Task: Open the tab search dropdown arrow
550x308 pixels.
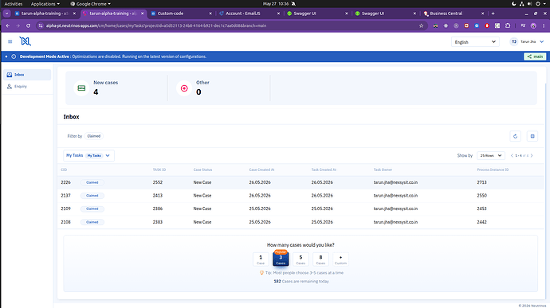Action: (6, 14)
